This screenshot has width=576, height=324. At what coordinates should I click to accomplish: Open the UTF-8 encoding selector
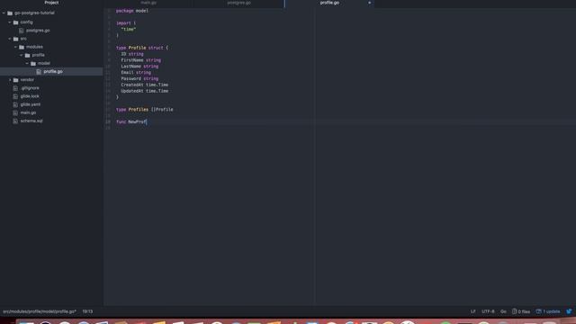488,311
